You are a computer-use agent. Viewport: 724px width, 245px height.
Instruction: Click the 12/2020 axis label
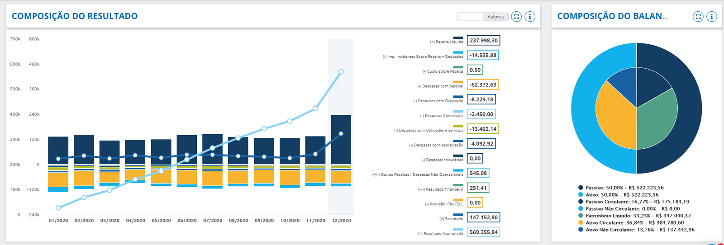point(342,221)
